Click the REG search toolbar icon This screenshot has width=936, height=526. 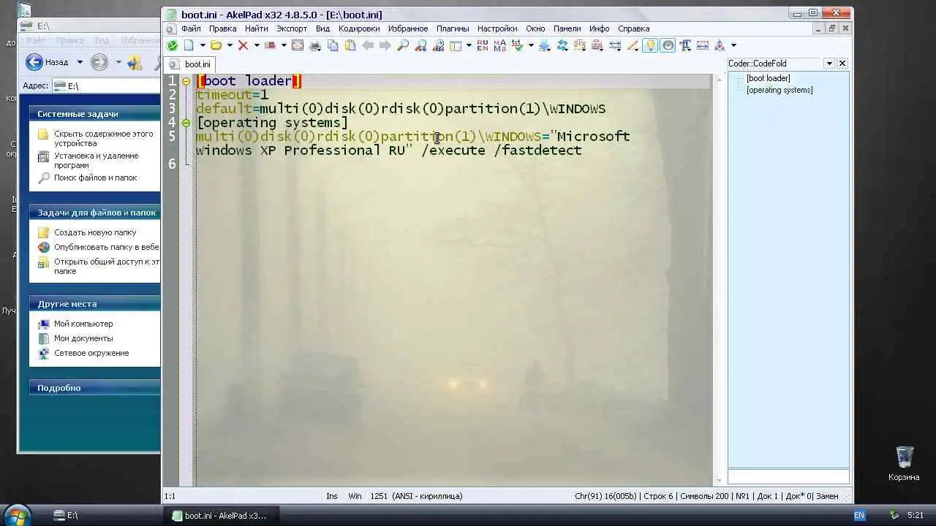(x=439, y=45)
